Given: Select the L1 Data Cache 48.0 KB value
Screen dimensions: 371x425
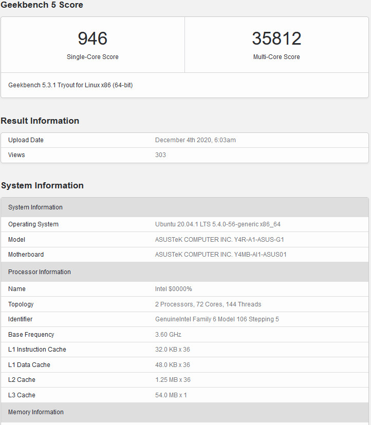Looking at the screenshot, I should 172,365.
